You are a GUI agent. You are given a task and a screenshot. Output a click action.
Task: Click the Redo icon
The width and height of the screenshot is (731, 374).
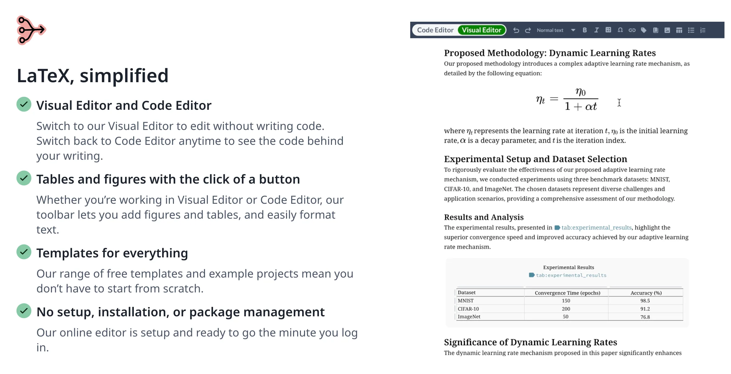528,30
